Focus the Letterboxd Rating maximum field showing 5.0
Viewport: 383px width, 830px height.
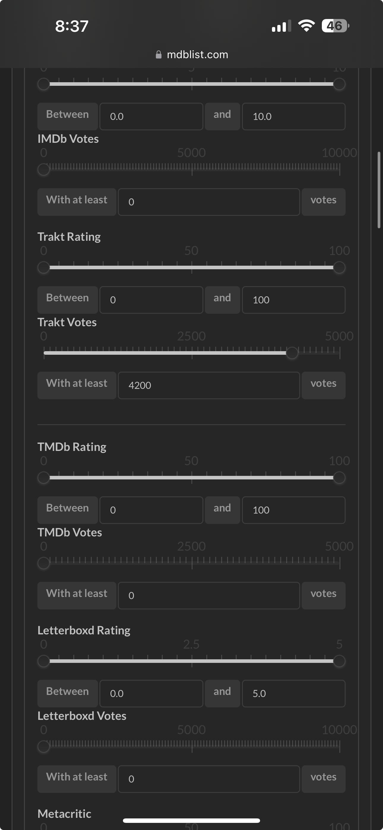[x=293, y=694]
